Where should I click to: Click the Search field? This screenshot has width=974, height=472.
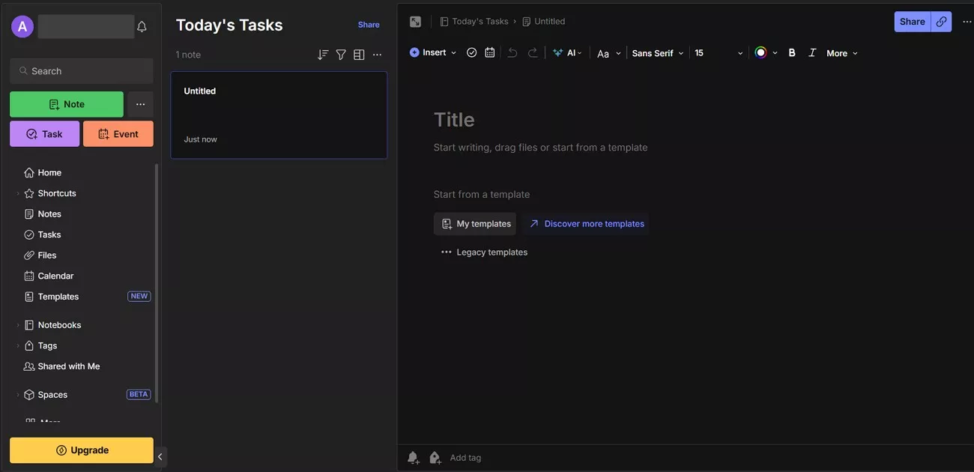(82, 71)
